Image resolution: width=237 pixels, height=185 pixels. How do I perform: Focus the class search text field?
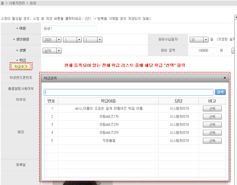click(129, 92)
